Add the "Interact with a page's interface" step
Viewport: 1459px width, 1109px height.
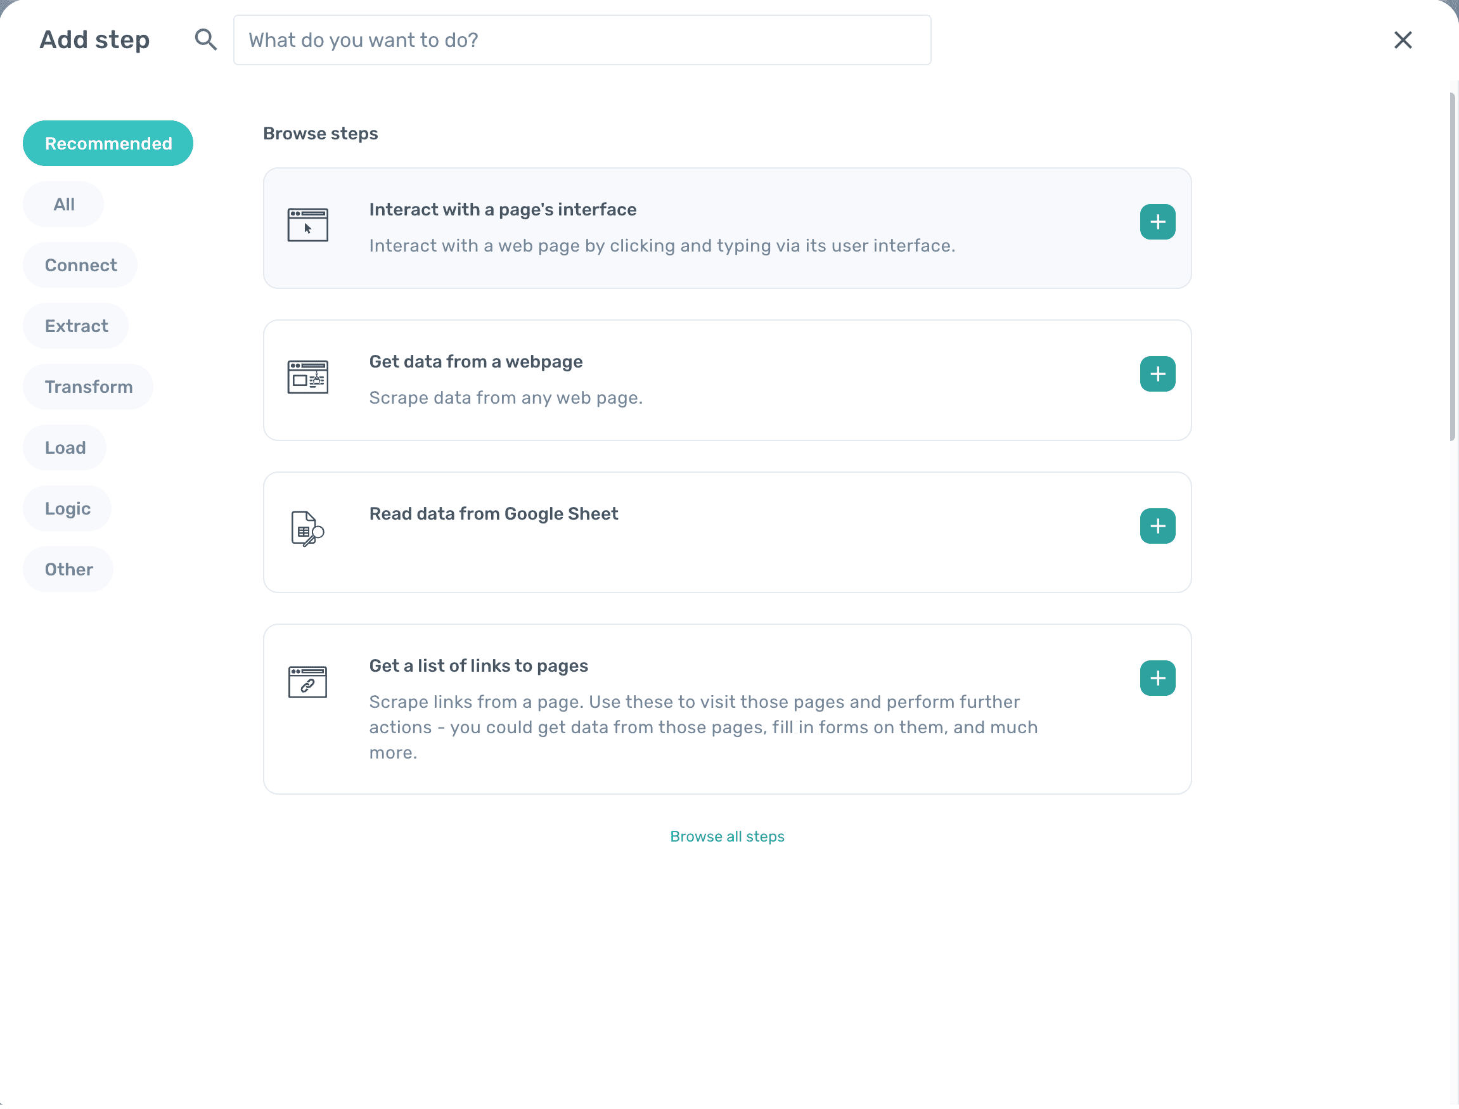point(1157,222)
